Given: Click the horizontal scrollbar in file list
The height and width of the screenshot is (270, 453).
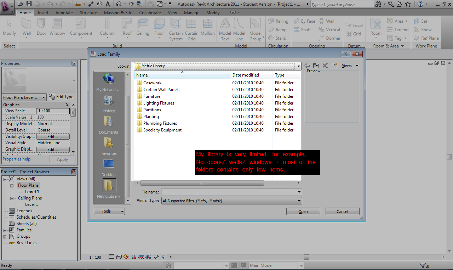Looking at the screenshot, I should click(x=202, y=183).
